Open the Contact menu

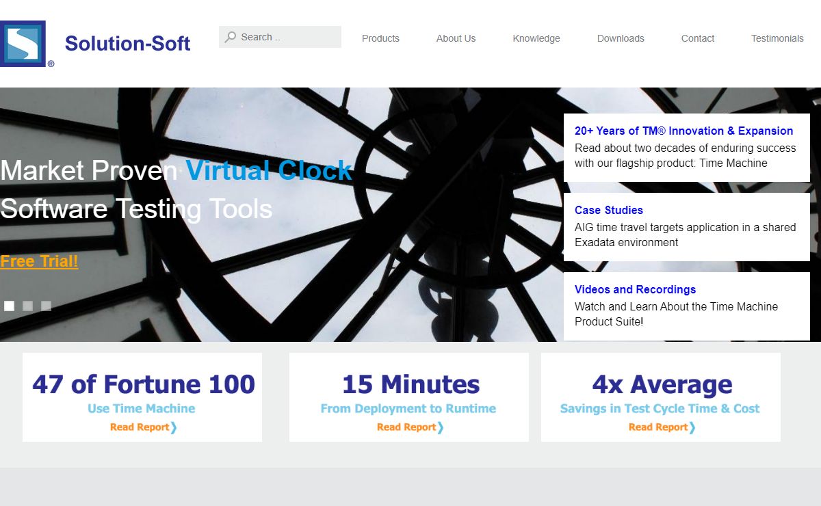pos(698,38)
